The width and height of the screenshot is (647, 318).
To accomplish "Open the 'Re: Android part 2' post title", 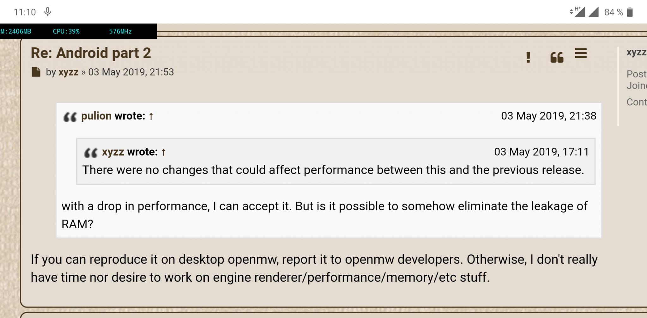I will [91, 53].
